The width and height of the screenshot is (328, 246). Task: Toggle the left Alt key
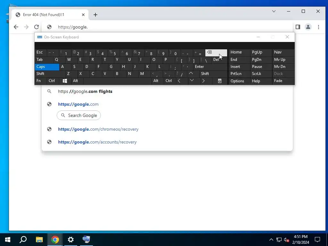pos(77,81)
